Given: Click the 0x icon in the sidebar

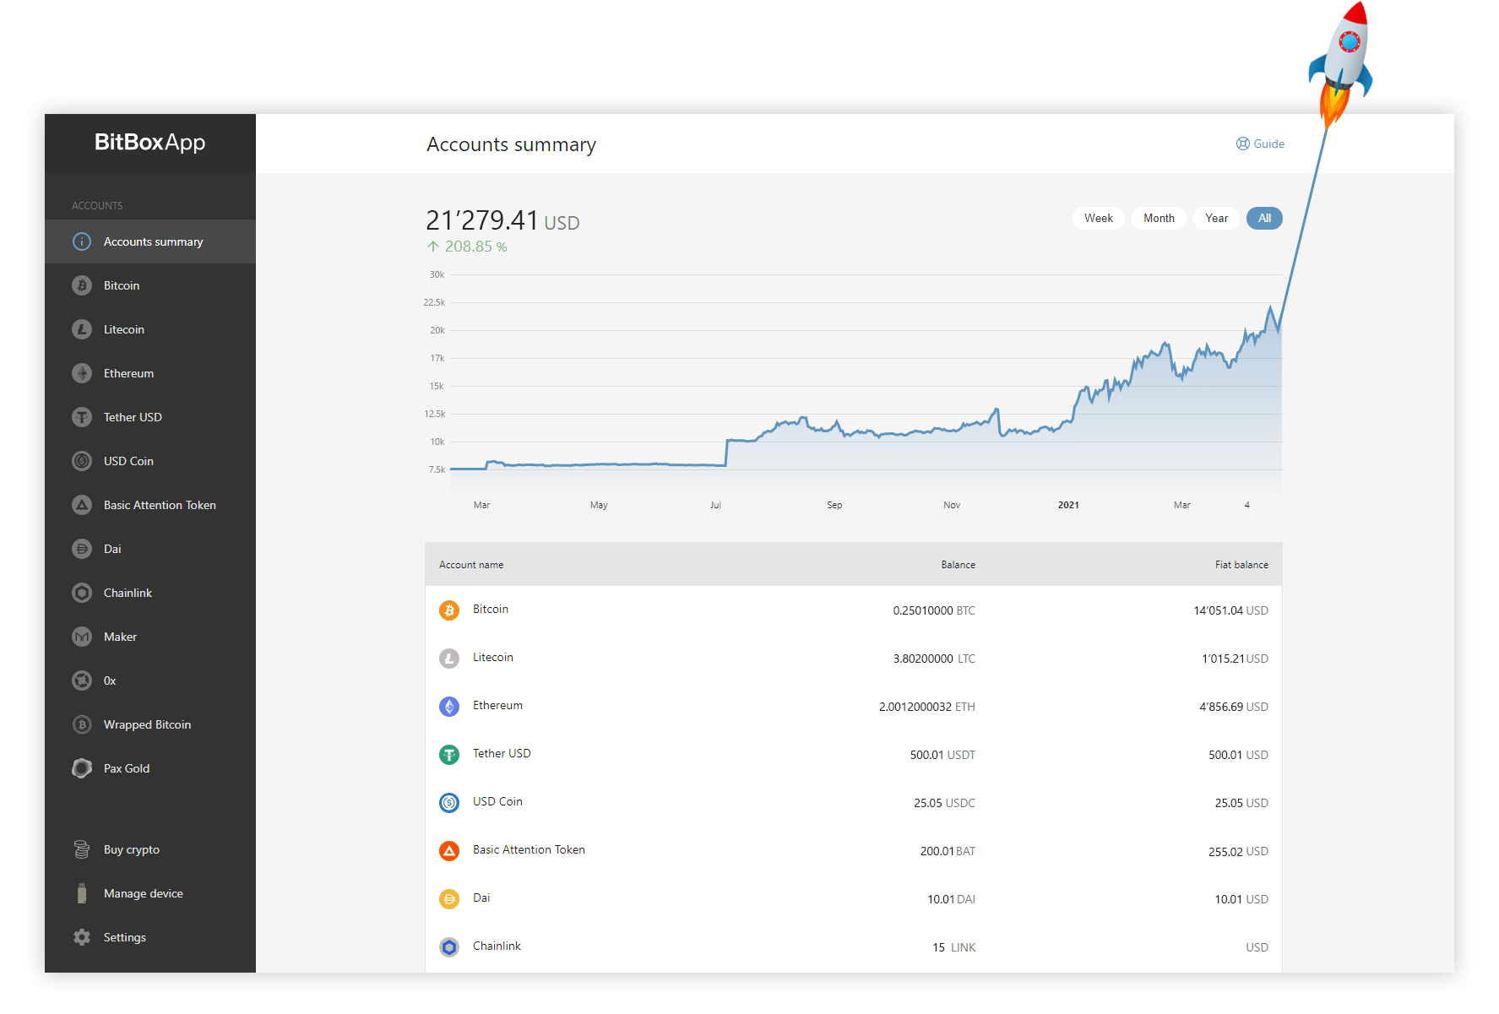Looking at the screenshot, I should (x=82, y=681).
